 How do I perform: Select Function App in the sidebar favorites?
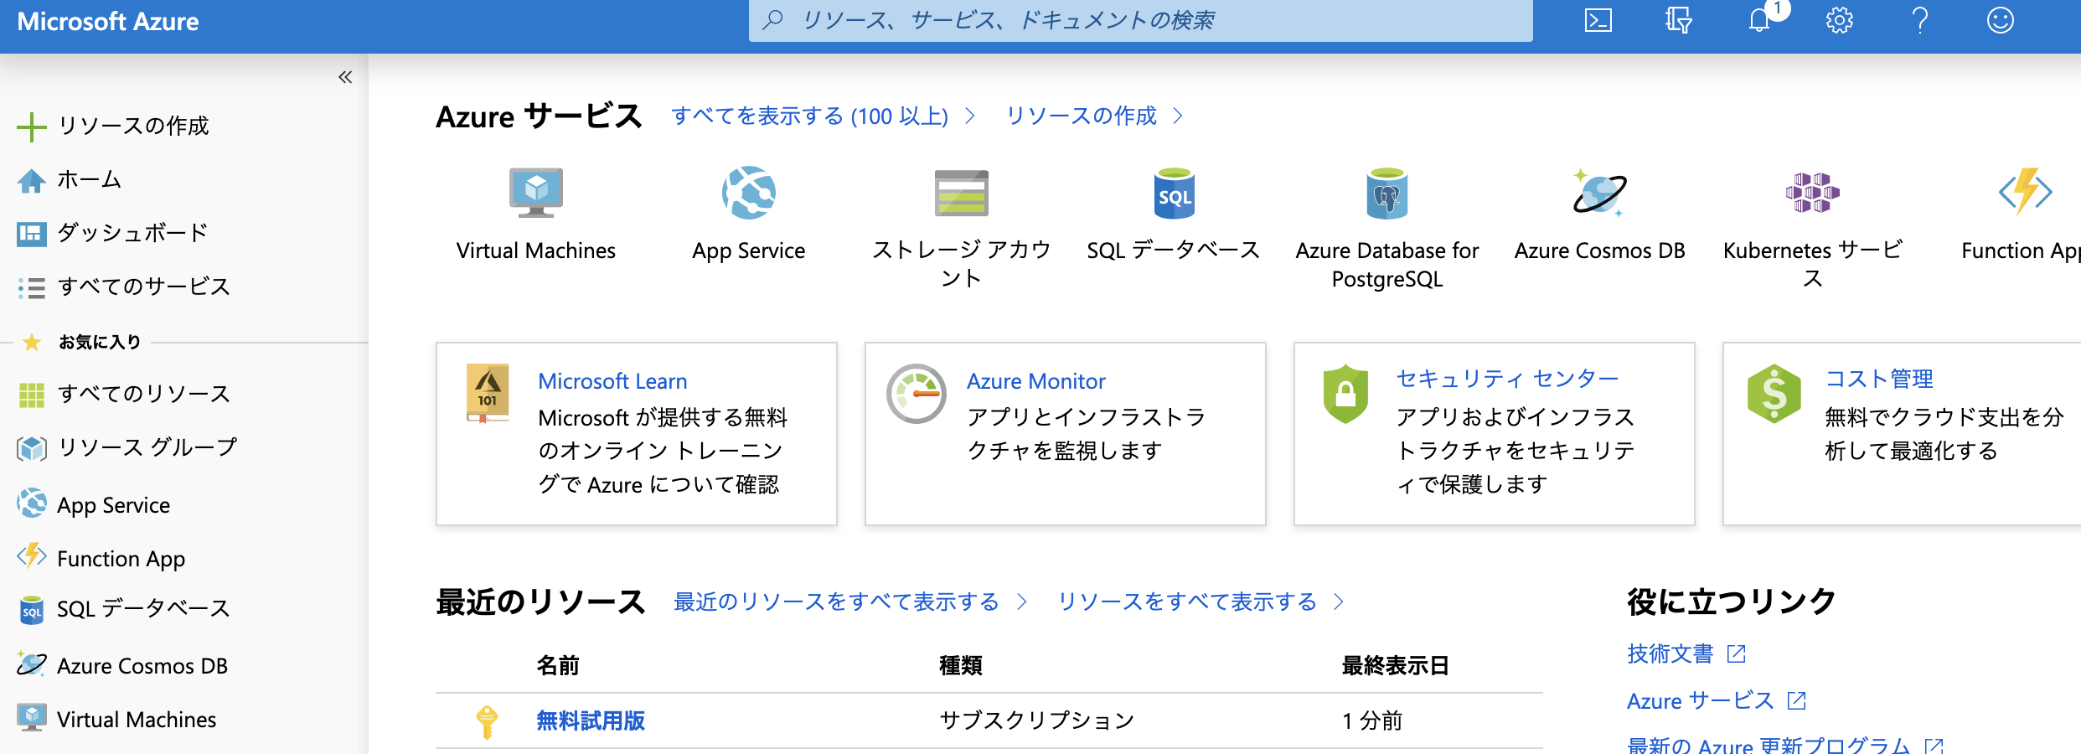pos(121,559)
